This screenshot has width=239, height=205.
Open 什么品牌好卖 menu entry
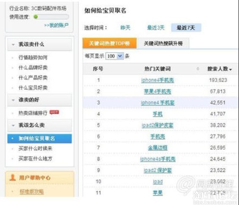[x=33, y=68]
